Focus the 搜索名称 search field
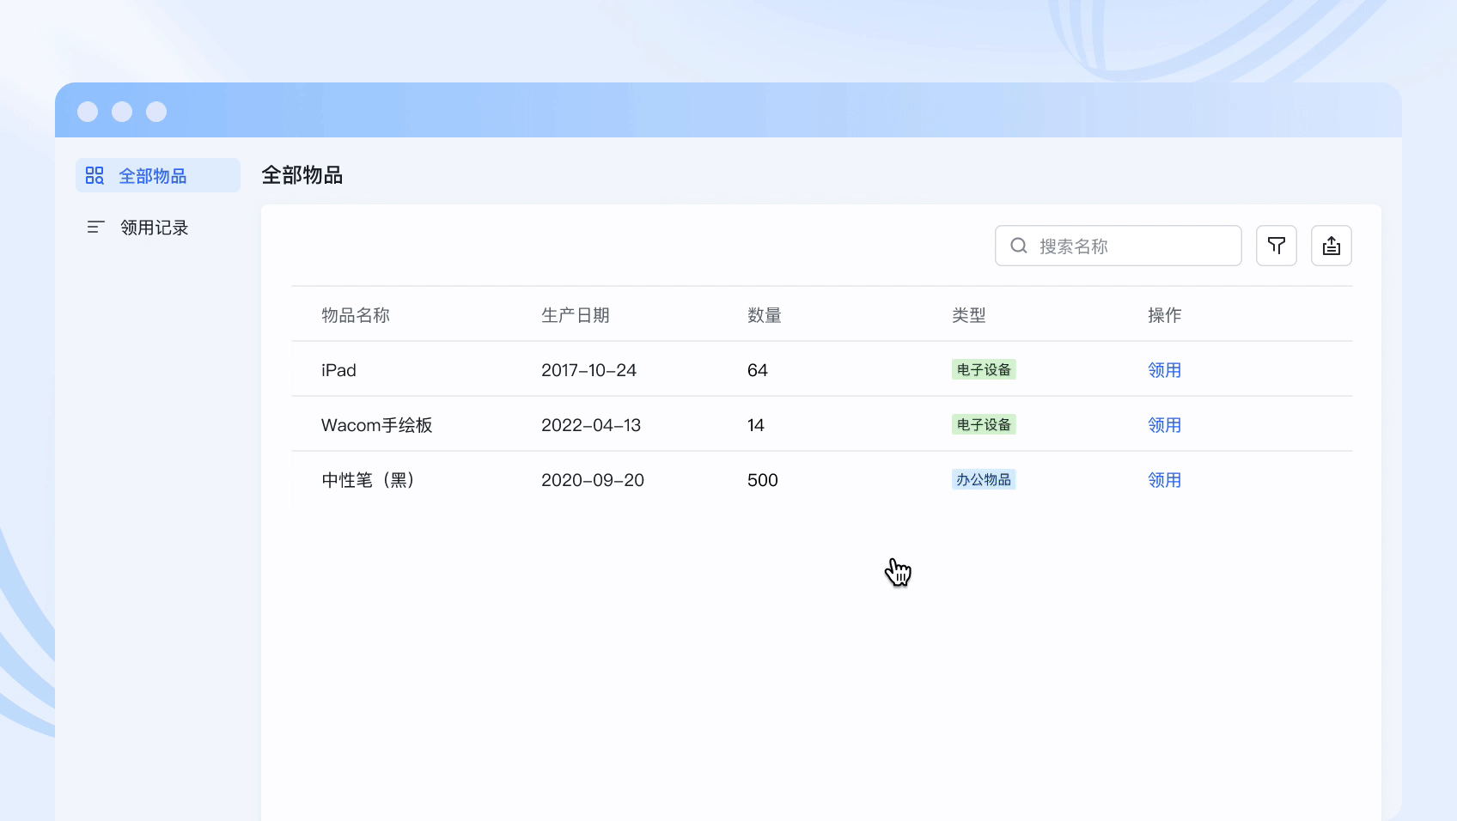 pyautogui.click(x=1118, y=246)
